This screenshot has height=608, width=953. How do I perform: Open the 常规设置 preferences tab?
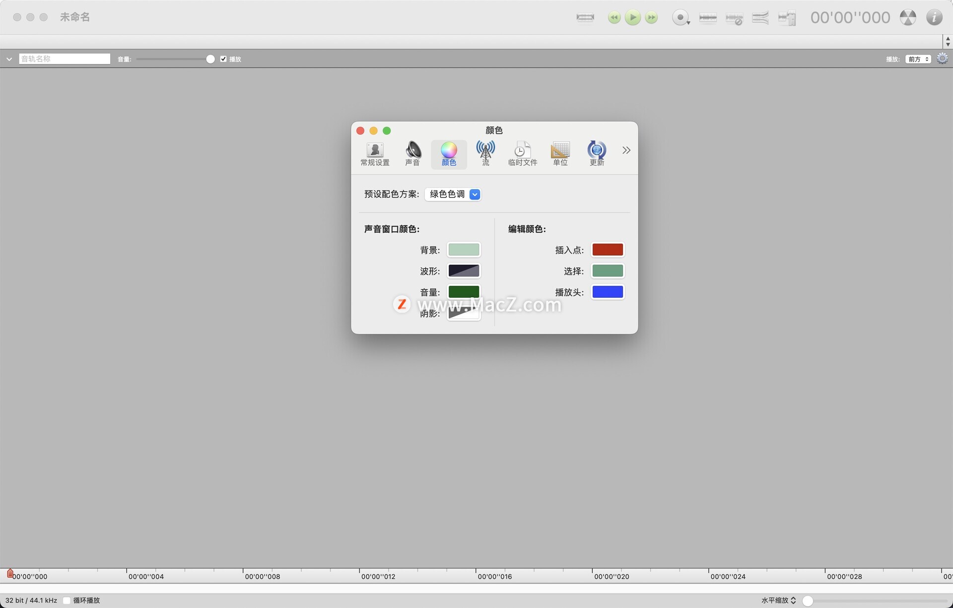point(375,154)
